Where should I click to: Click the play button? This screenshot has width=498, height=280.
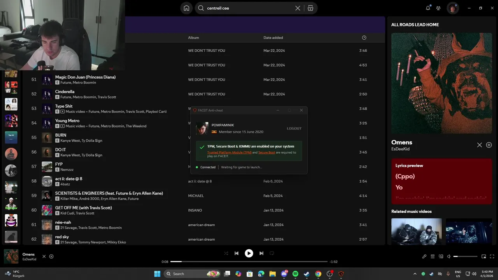coord(249,253)
